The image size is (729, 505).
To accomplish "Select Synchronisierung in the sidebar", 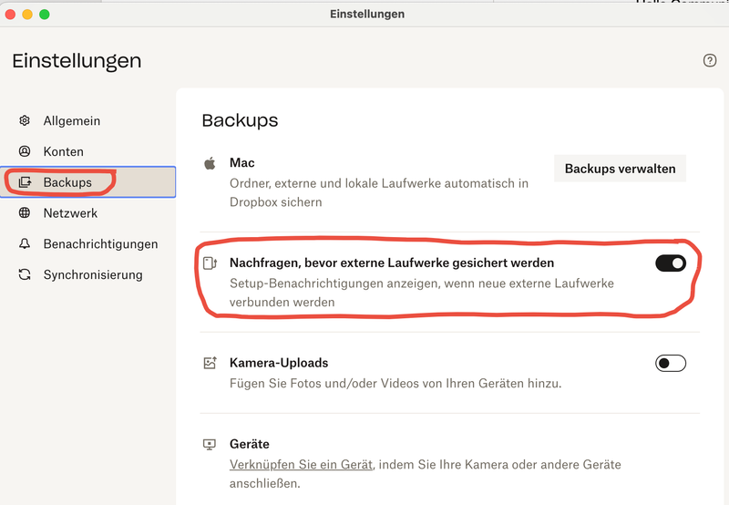I will point(93,275).
